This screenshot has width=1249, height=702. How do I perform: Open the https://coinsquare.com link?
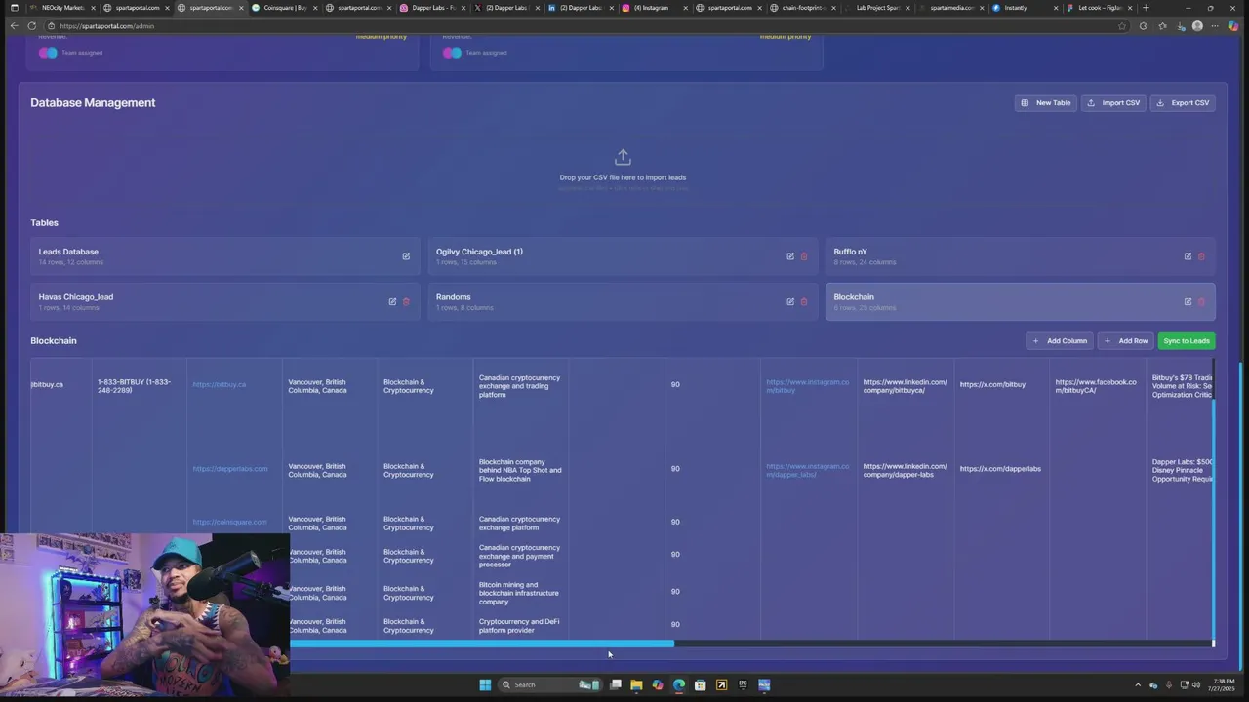[x=229, y=522]
